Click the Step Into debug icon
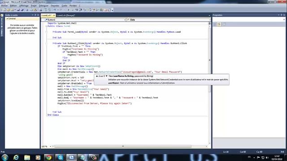Screen dimensions: 287x161 tap(76, 10)
